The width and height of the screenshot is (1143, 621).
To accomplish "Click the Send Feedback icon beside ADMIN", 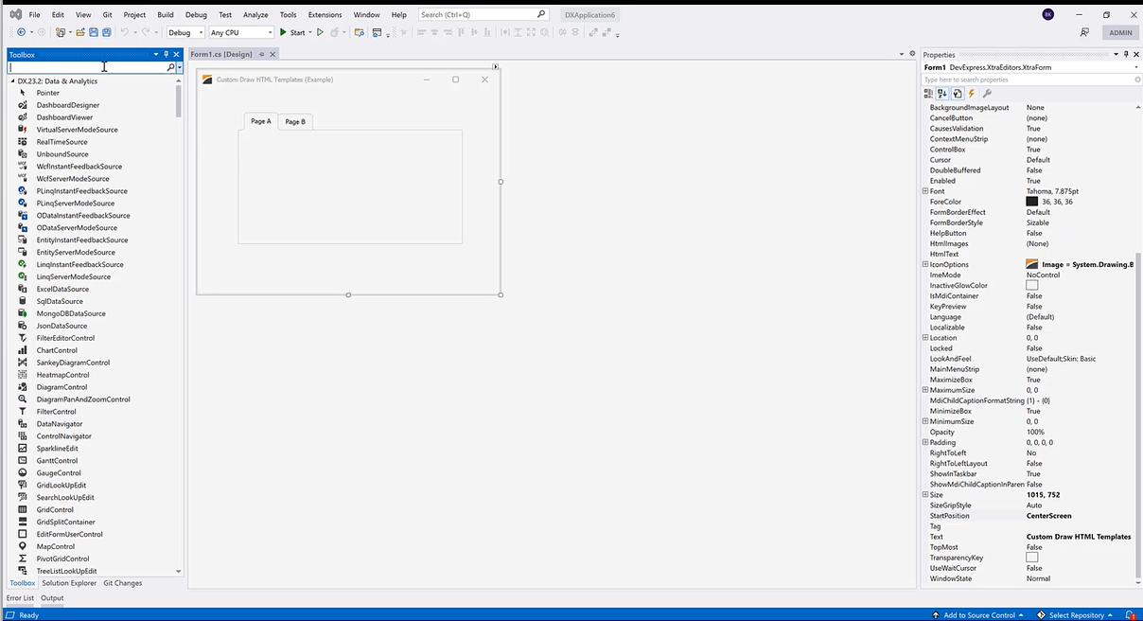I will point(1084,32).
